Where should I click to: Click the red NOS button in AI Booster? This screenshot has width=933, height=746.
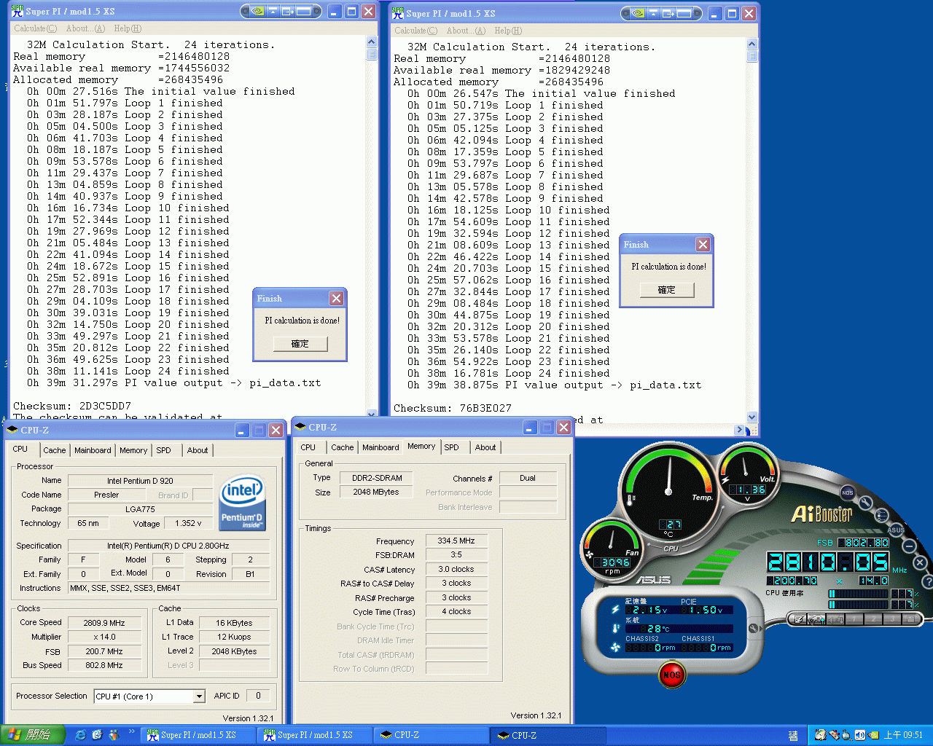coord(671,675)
